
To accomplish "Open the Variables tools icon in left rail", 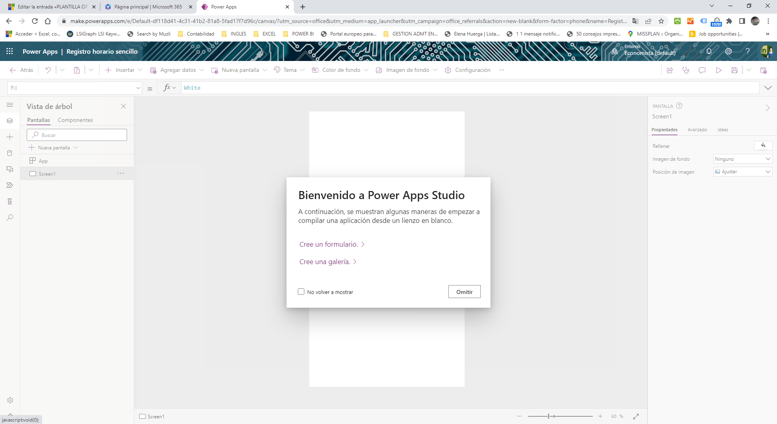I will 10,202.
